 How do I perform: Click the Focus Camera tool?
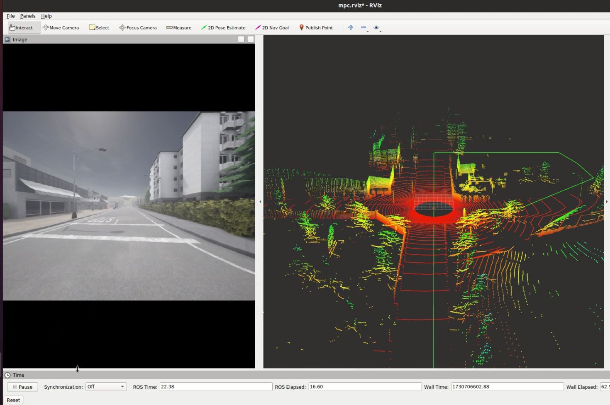click(138, 28)
